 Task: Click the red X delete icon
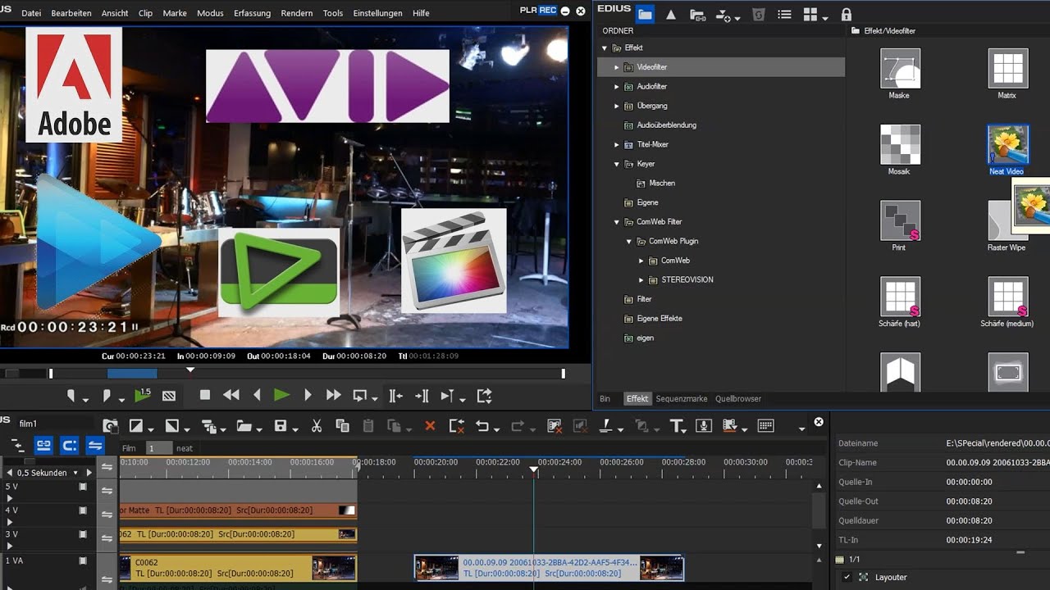430,426
